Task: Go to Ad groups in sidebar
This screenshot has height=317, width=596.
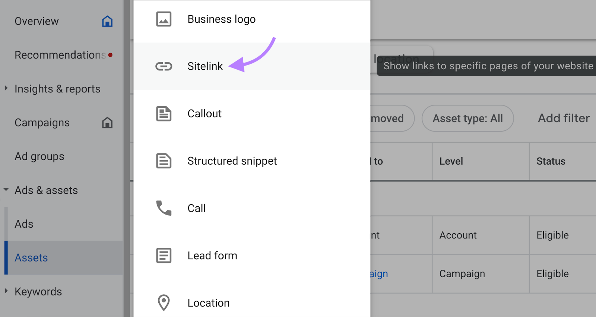Action: [39, 156]
